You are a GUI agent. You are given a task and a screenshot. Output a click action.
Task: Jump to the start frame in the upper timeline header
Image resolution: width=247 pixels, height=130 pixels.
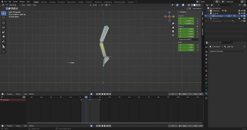[97, 94]
